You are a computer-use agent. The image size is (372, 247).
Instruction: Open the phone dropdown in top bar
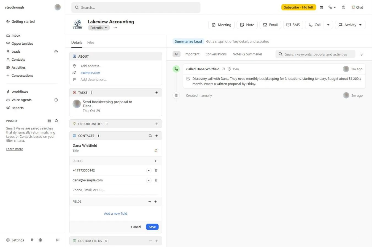[x=332, y=7]
